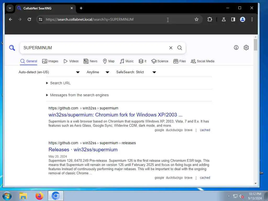
Task: Click the scrollbar down arrow
Action: [x=255, y=183]
